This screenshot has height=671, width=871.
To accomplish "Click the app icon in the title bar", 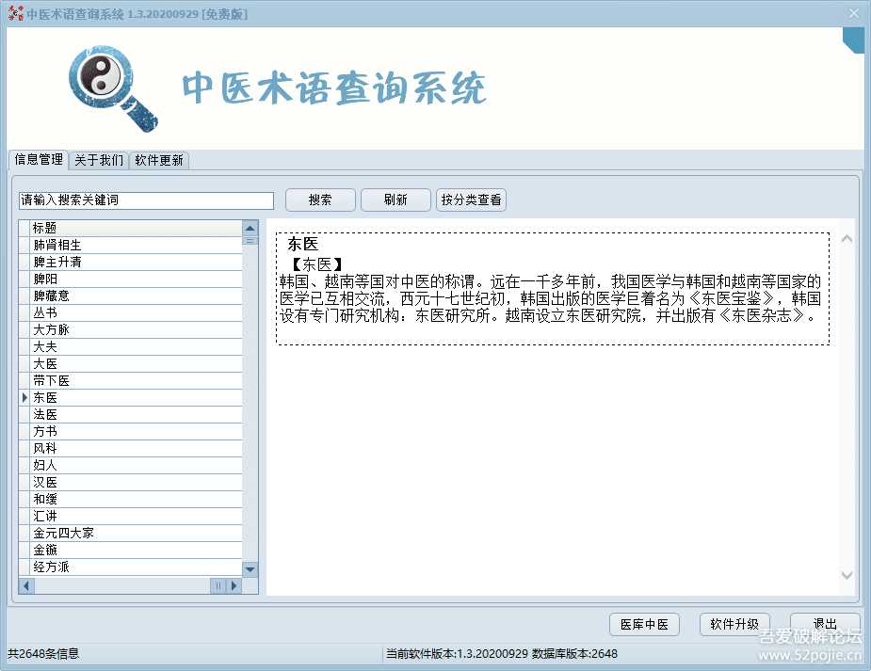I will (13, 12).
